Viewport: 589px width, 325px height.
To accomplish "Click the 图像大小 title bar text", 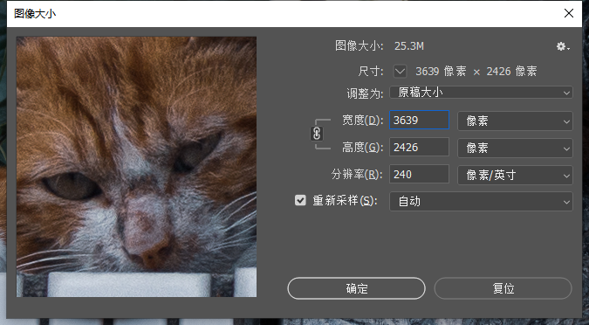I will [35, 14].
